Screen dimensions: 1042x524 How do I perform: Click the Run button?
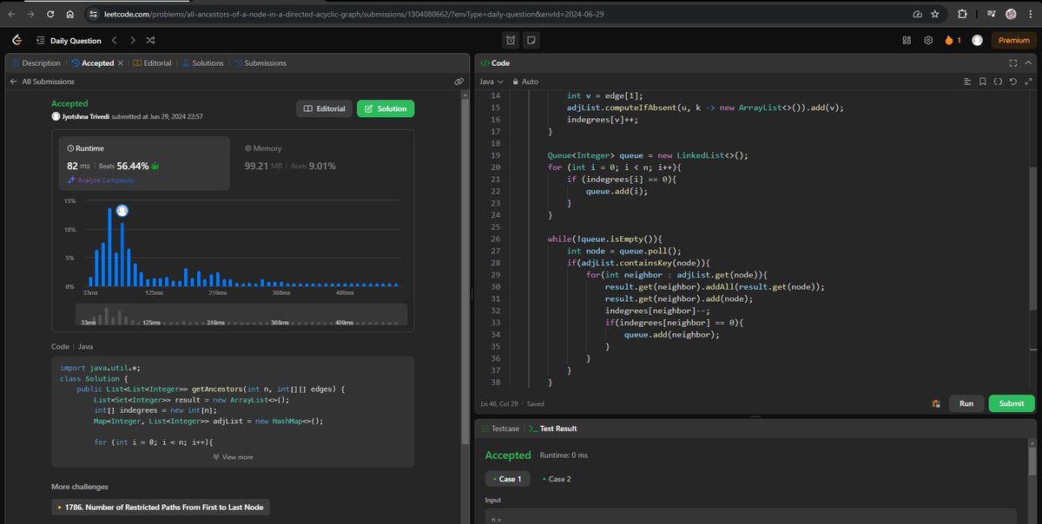pos(966,403)
